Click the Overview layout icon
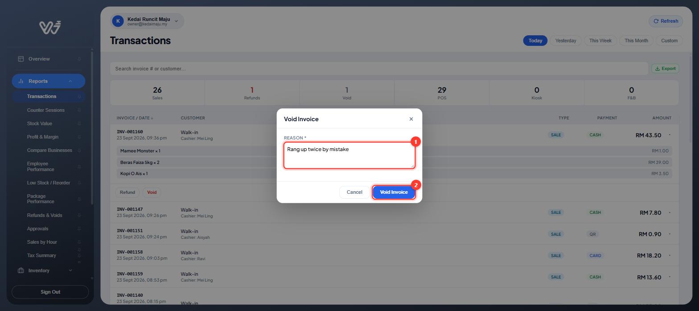699x311 pixels. pyautogui.click(x=21, y=59)
